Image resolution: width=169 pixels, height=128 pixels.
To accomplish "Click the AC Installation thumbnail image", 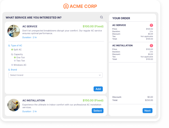I will (14, 105).
